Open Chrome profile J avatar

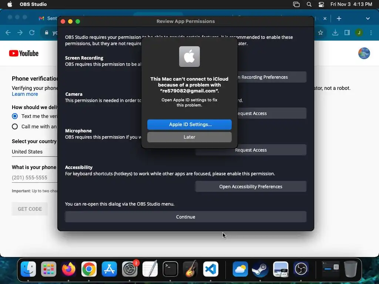coord(359,33)
